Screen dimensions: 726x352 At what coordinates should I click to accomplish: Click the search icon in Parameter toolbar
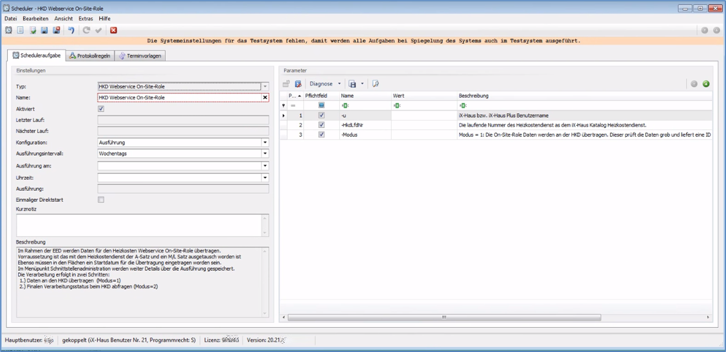click(375, 84)
